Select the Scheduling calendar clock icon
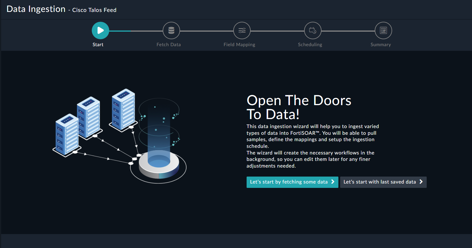 [313, 30]
